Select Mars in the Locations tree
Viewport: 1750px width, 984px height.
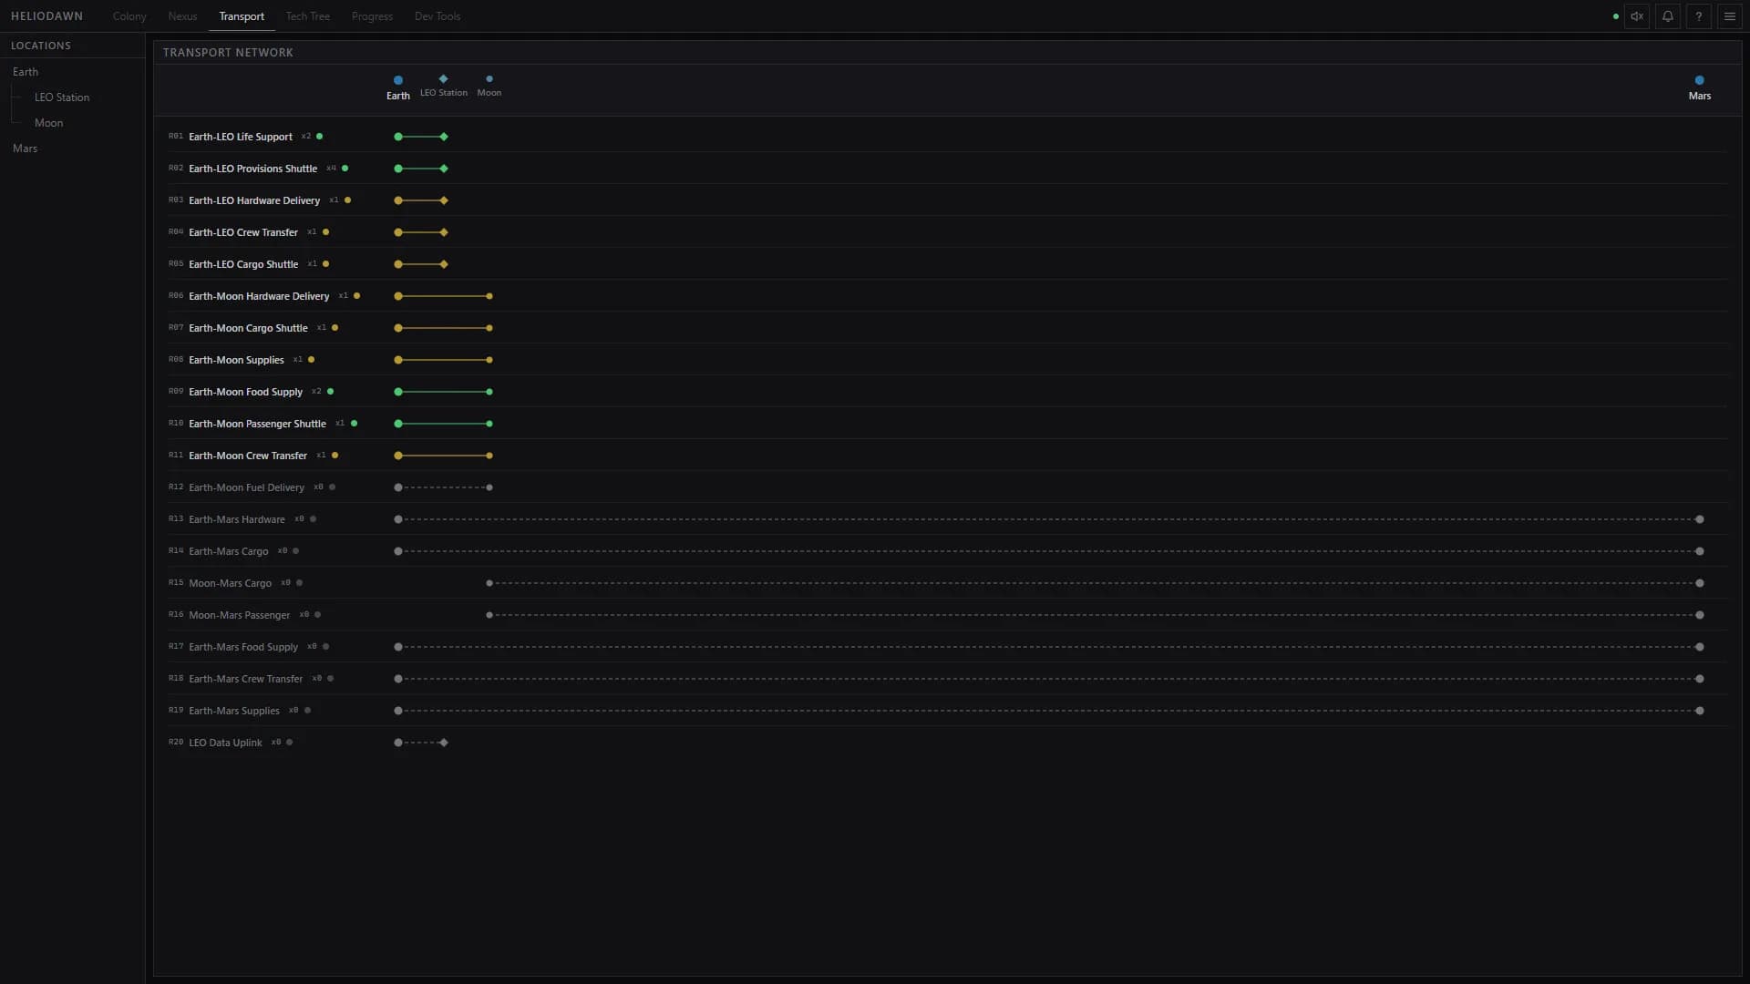(26, 149)
